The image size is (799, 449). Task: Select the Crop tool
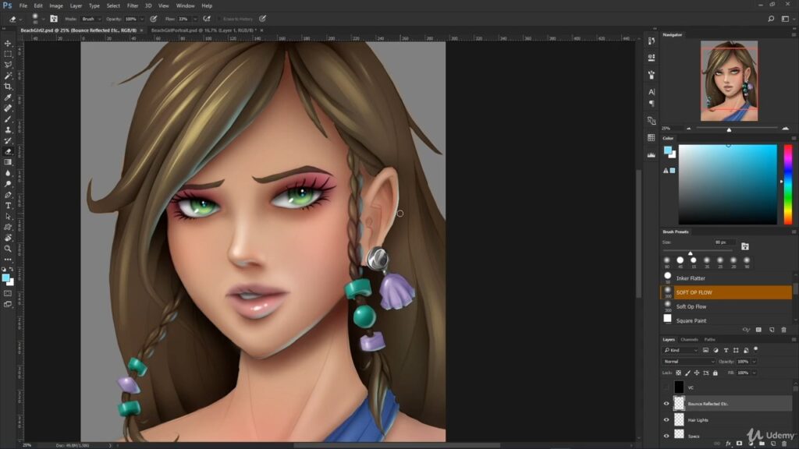click(x=8, y=87)
